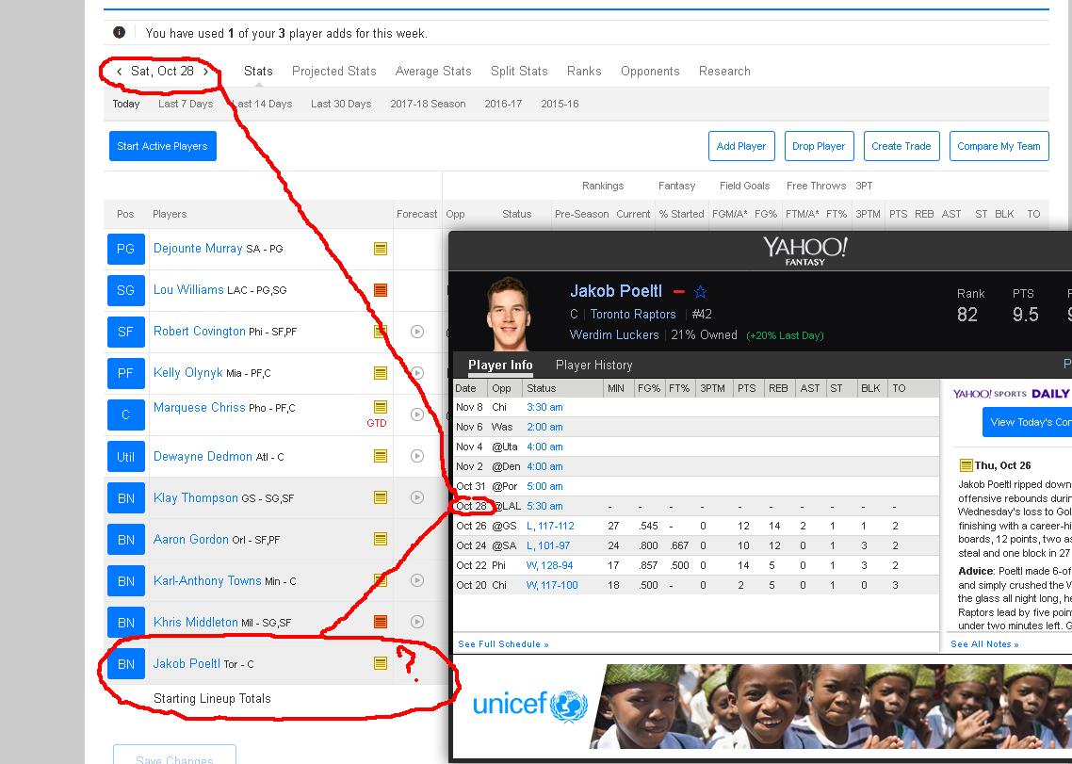Go to next day arrow beside Sat, Oct 28
Image resolution: width=1072 pixels, height=764 pixels.
click(205, 72)
